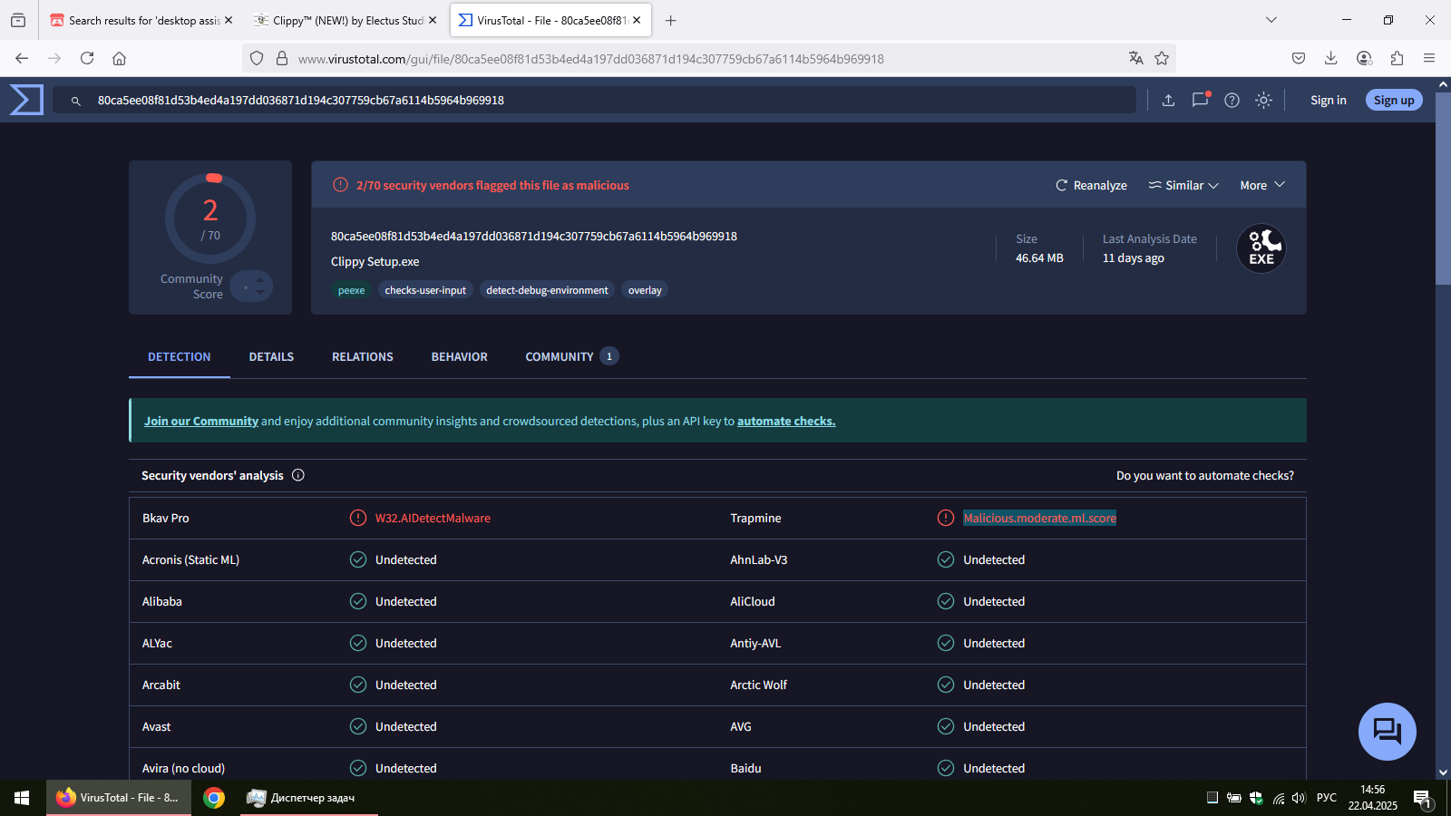Click the taskbar volume icon
The width and height of the screenshot is (1451, 816).
click(1299, 798)
